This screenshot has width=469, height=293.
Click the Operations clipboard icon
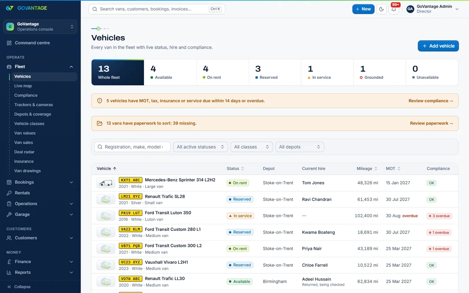click(x=9, y=204)
